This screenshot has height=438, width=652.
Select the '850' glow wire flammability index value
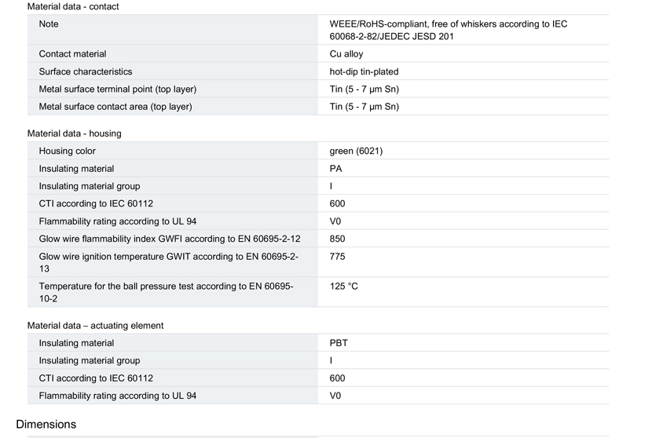(337, 239)
